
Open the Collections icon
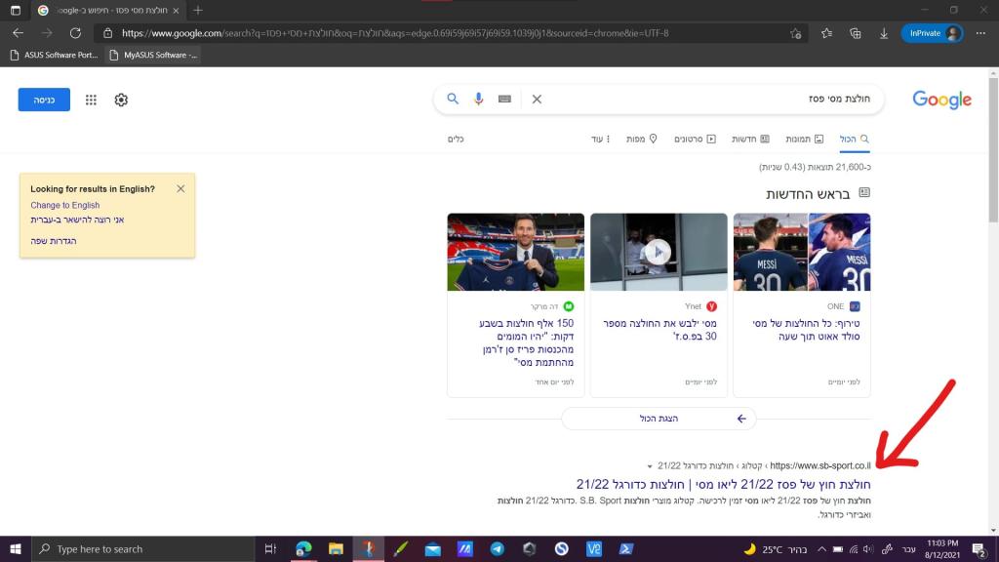855,33
